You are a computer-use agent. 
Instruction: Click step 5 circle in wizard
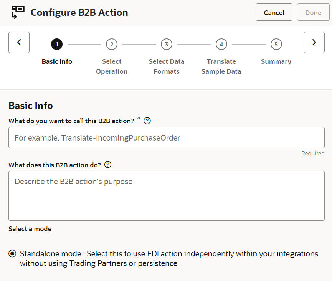[x=276, y=45]
